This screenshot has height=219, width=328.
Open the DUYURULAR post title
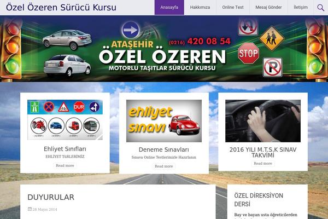[x=51, y=197]
